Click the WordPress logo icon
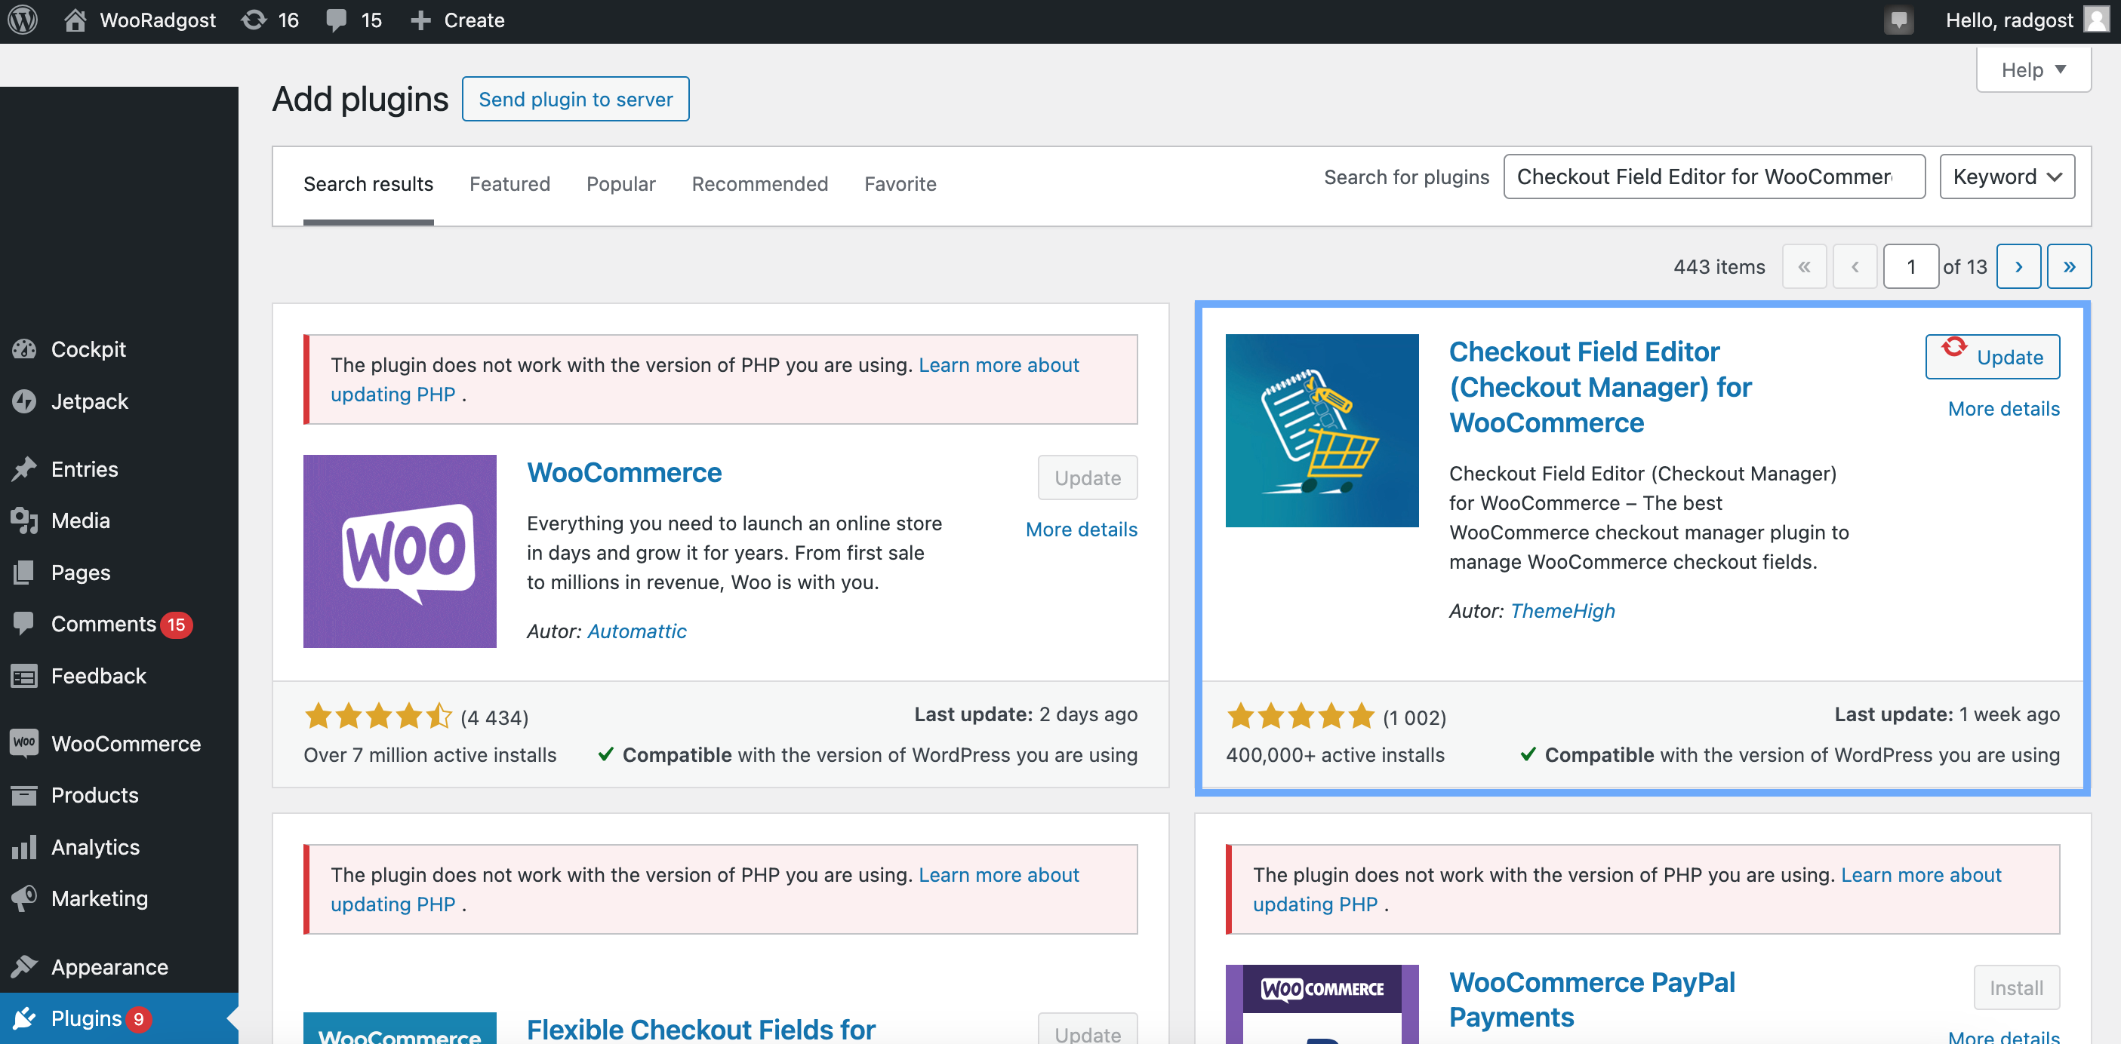The image size is (2121, 1044). click(x=23, y=20)
